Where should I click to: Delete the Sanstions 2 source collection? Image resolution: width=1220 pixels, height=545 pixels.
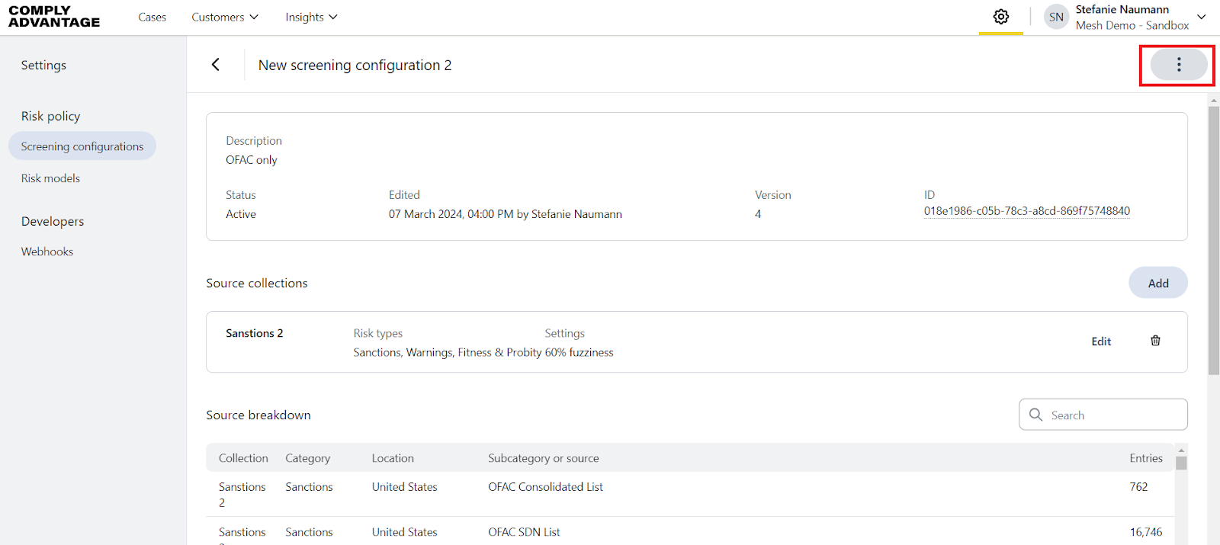[1155, 341]
